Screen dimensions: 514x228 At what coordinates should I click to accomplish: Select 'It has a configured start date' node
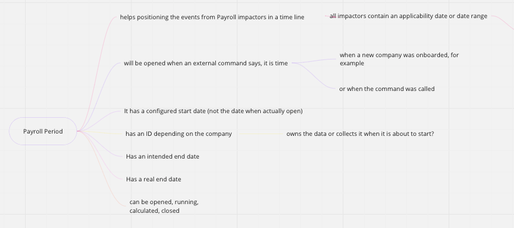tap(214, 111)
